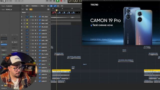Click the waveform icon of Audio 16
The image size is (160, 90).
coord(27,47)
